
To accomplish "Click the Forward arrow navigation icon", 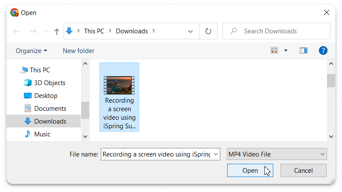I will pos(33,31).
